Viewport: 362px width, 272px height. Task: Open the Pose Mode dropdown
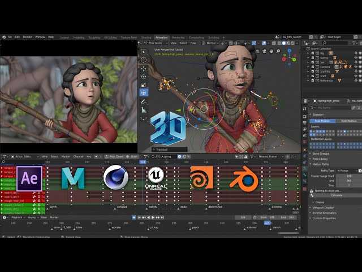(x=156, y=43)
